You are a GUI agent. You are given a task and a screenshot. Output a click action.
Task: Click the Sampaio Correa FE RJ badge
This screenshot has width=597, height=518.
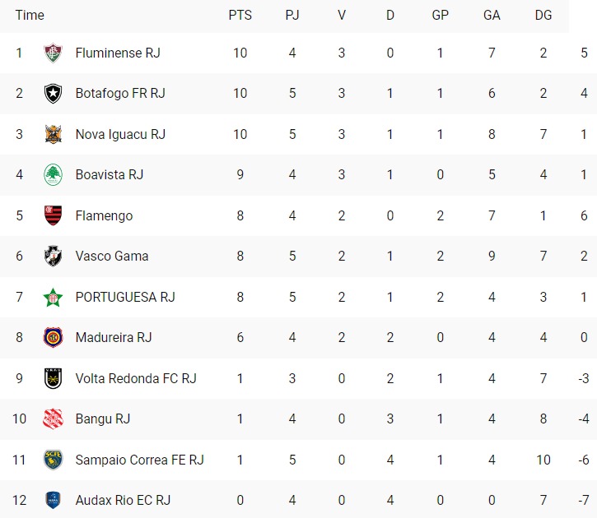pos(53,460)
